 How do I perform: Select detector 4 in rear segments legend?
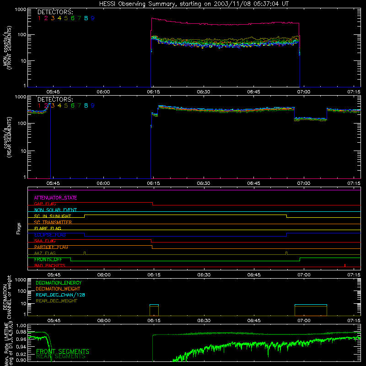tap(59, 106)
